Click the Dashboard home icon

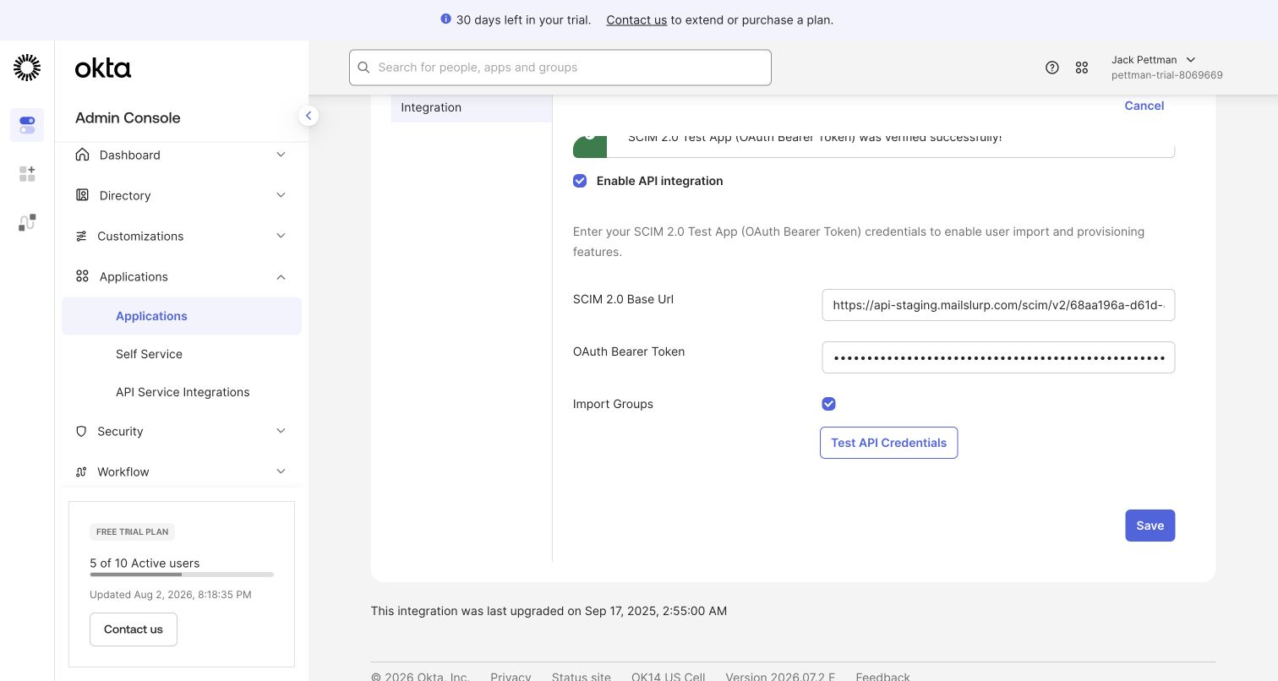coord(82,155)
